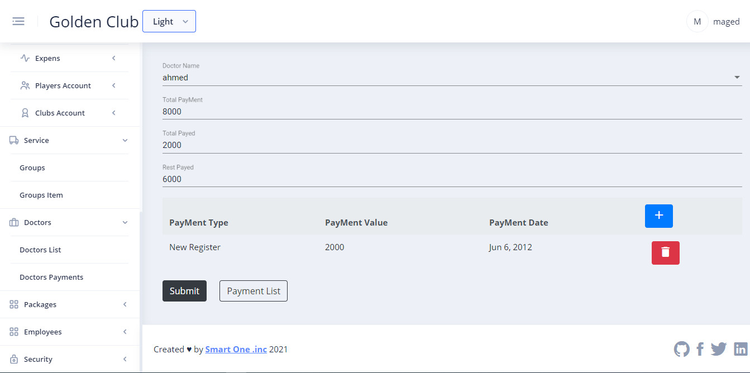The height and width of the screenshot is (373, 750).
Task: Select the Jun 6, 2012 date cell
Action: [510, 247]
